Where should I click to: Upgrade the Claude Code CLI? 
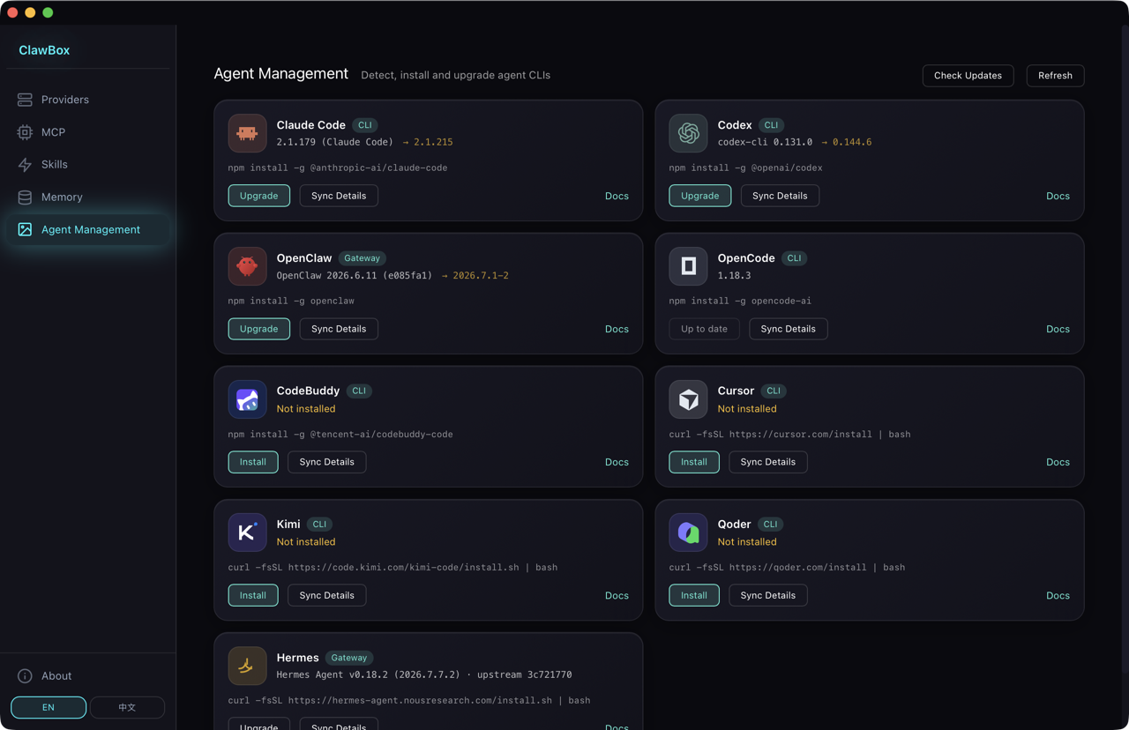[x=259, y=196]
